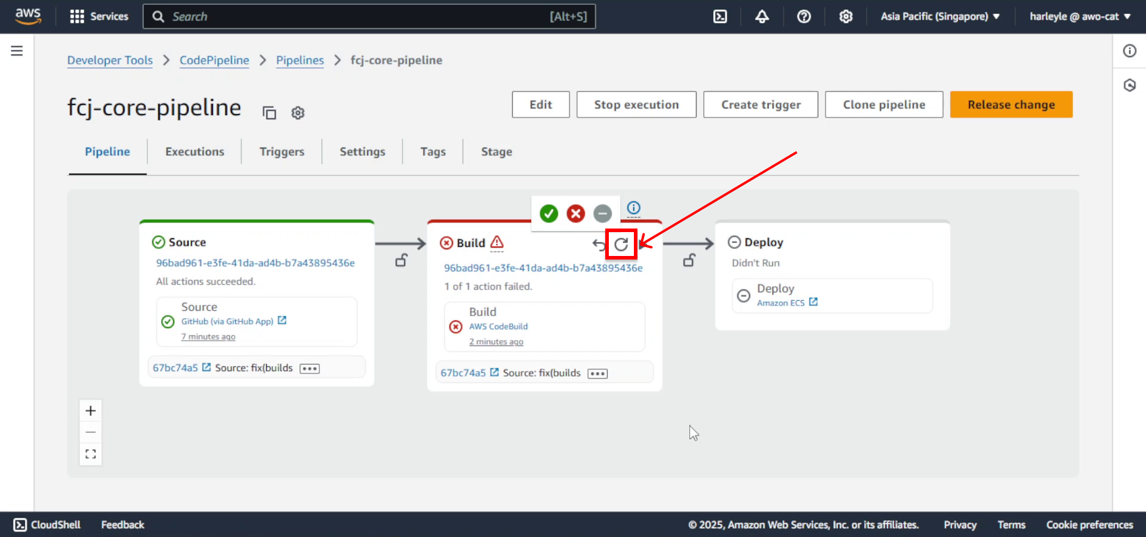Click the Build stage warning triangle
Screen dimensions: 1146x537
tap(497, 242)
